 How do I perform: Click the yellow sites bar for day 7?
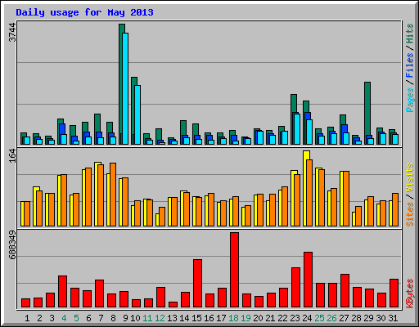click(97, 194)
